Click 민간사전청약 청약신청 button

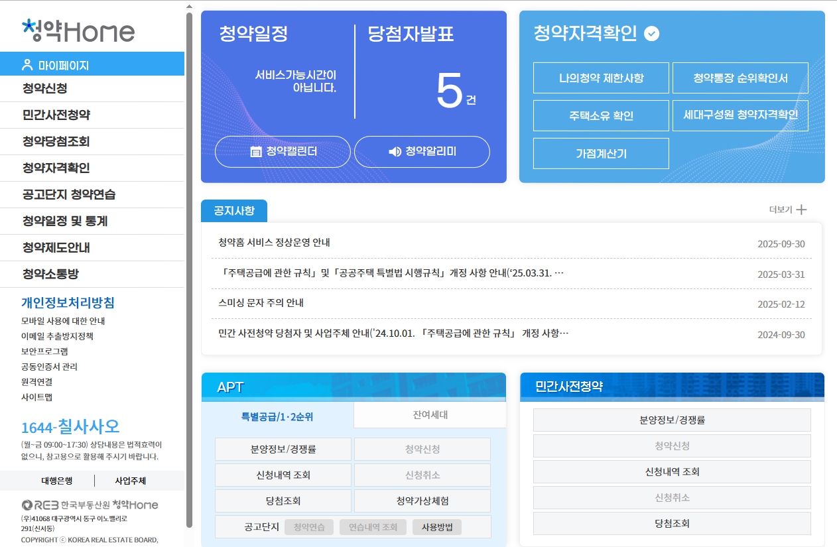coord(672,446)
